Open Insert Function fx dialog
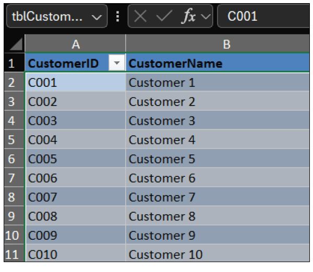The image size is (313, 272). (x=188, y=16)
